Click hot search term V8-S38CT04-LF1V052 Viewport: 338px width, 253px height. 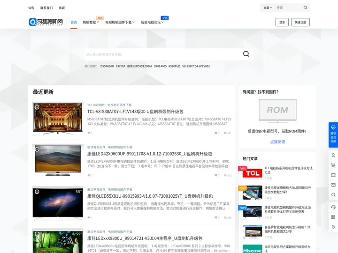[196, 66]
